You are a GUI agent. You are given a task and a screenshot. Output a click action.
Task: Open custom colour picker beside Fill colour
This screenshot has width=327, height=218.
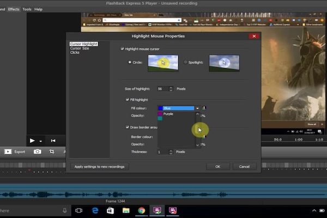pos(204,108)
